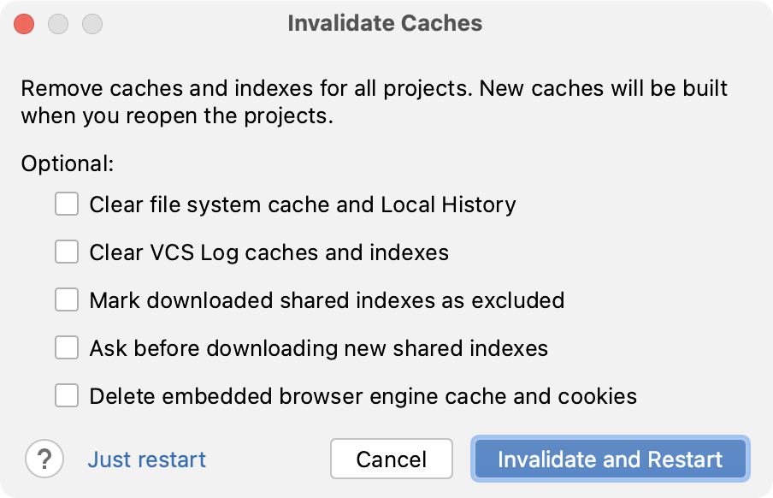Dismiss the dialog using Cancel
The width and height of the screenshot is (773, 498).
pyautogui.click(x=391, y=459)
